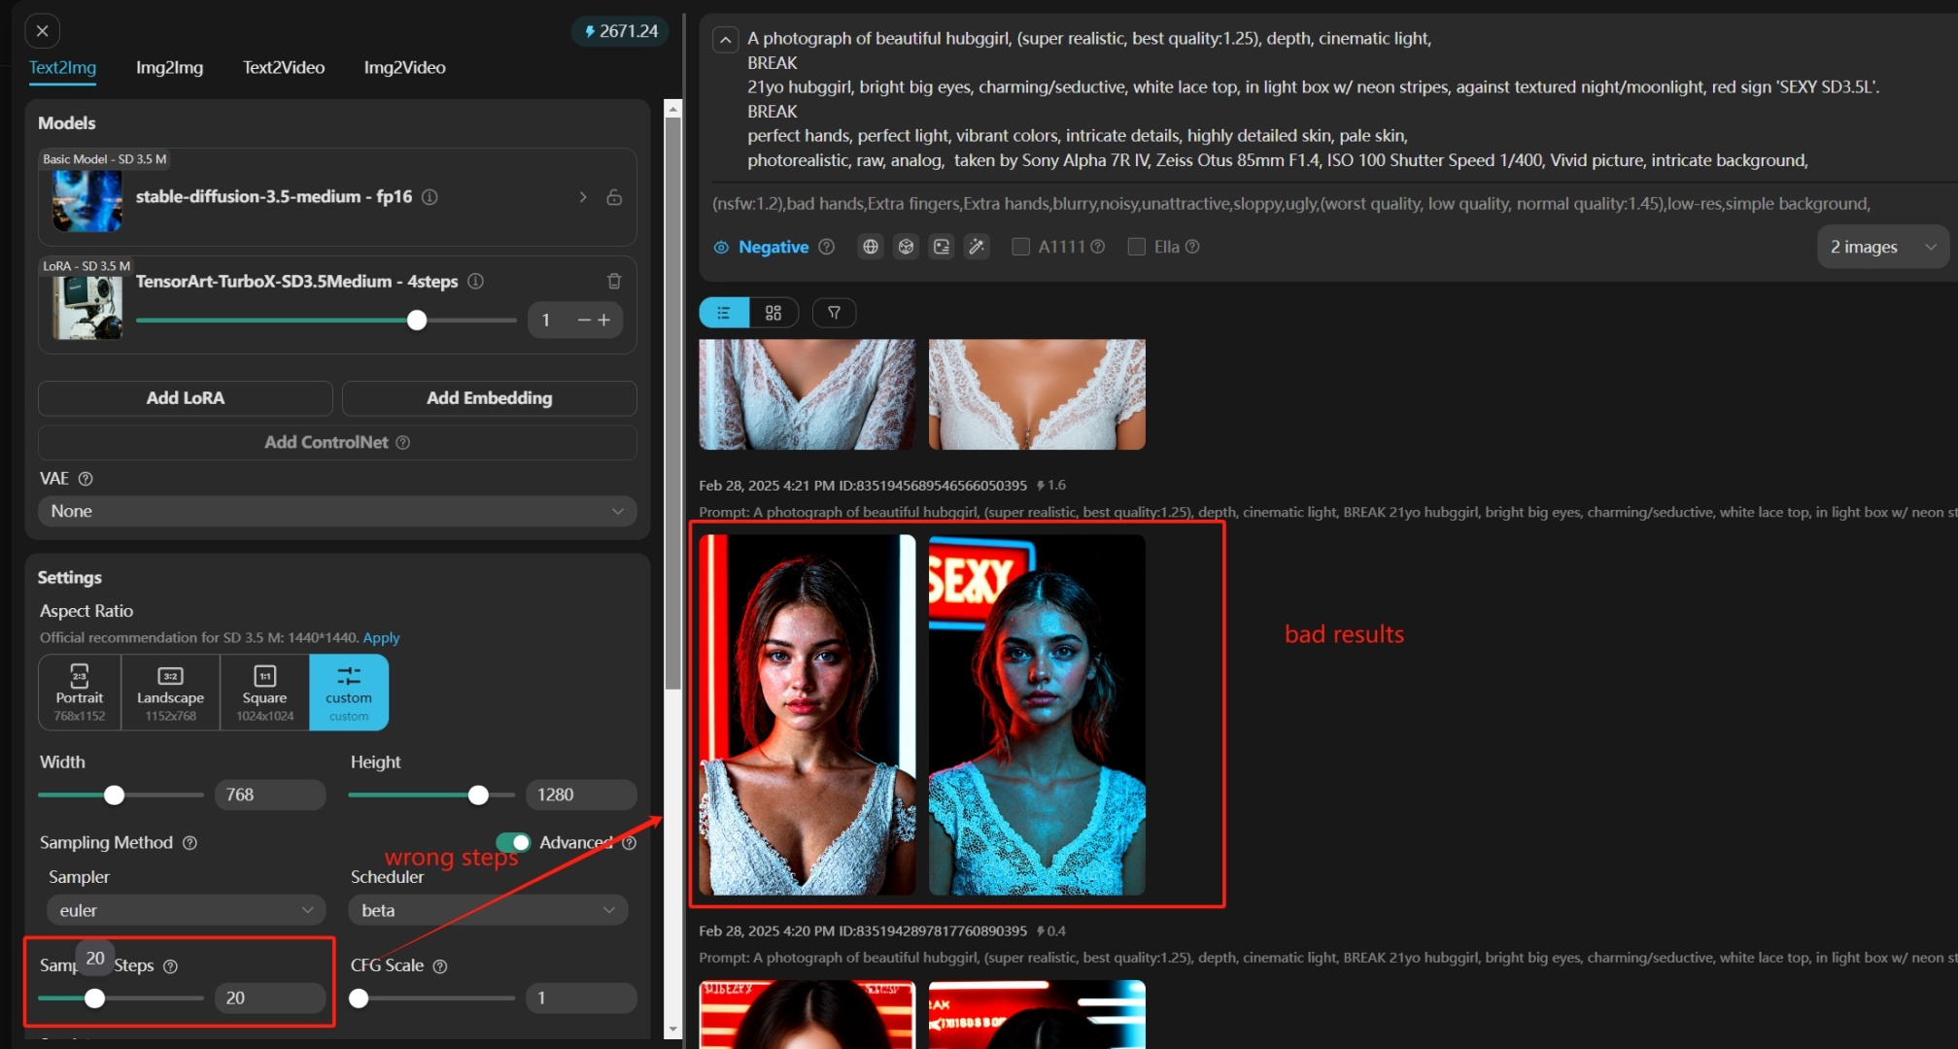Open the euler Sampler dropdown
This screenshot has height=1049, width=1958.
(186, 910)
